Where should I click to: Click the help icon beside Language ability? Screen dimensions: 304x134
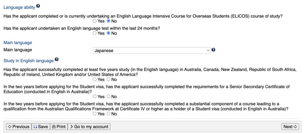[x=38, y=6]
